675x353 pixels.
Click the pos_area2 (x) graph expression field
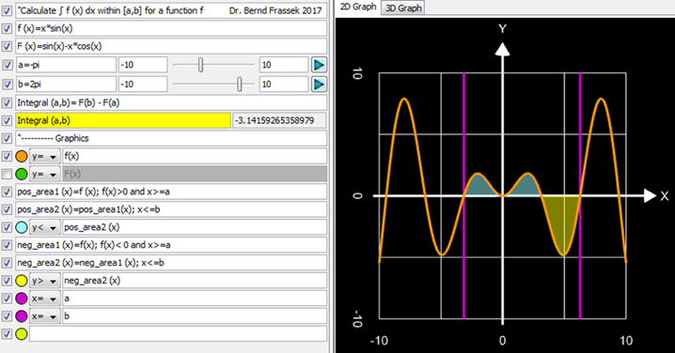pos(195,227)
